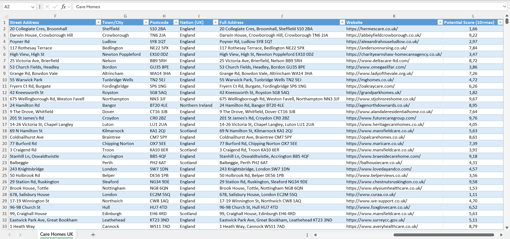This screenshot has width=510, height=239.
Task: Open the www.surreycc.gov.uk link
Action: (376, 220)
